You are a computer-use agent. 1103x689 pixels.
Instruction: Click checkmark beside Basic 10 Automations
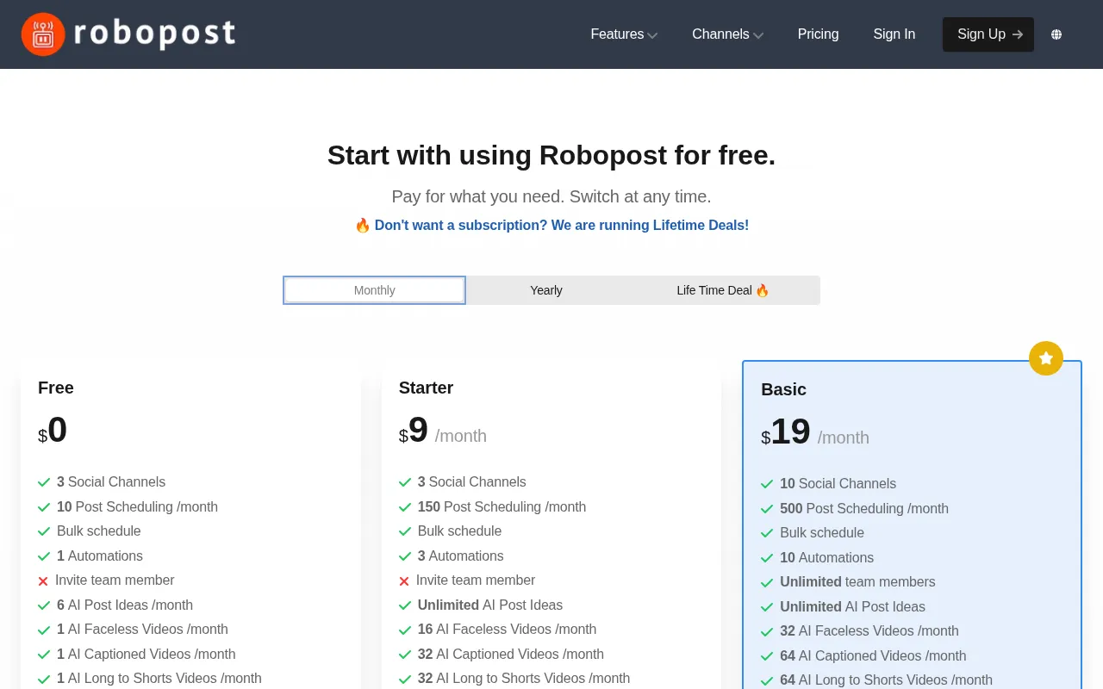(767, 558)
